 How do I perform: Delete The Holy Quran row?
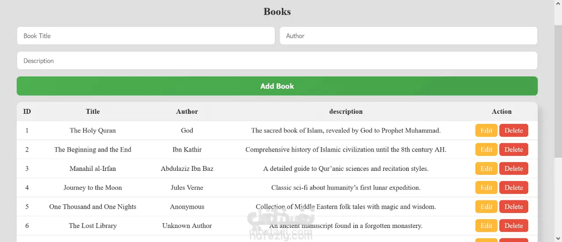click(513, 130)
